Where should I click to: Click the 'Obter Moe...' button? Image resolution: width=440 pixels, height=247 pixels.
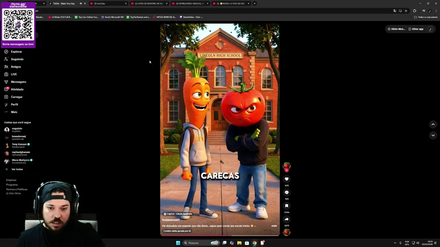coord(396,29)
